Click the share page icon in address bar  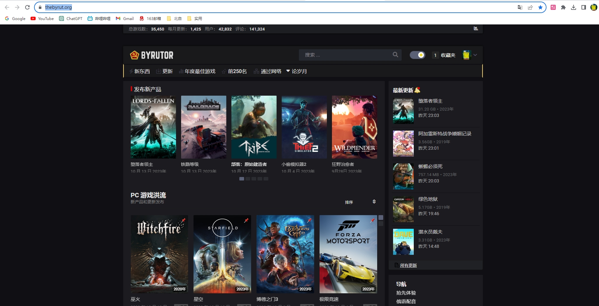530,7
